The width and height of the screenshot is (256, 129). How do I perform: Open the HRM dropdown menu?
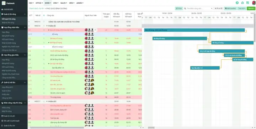point(71,3)
